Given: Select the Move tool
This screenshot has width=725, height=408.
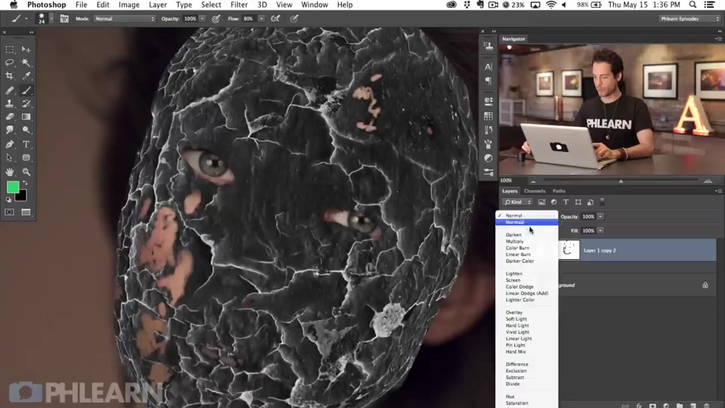Looking at the screenshot, I should tap(26, 49).
